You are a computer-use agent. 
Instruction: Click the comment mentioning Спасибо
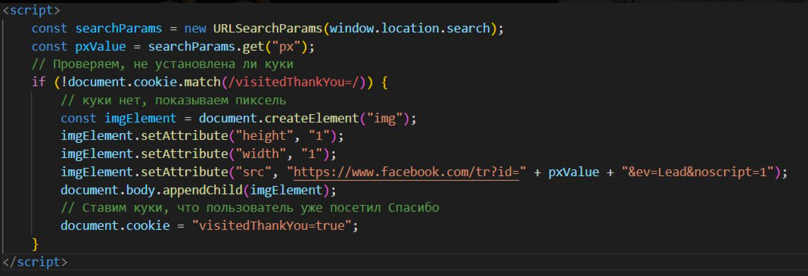pyautogui.click(x=250, y=207)
